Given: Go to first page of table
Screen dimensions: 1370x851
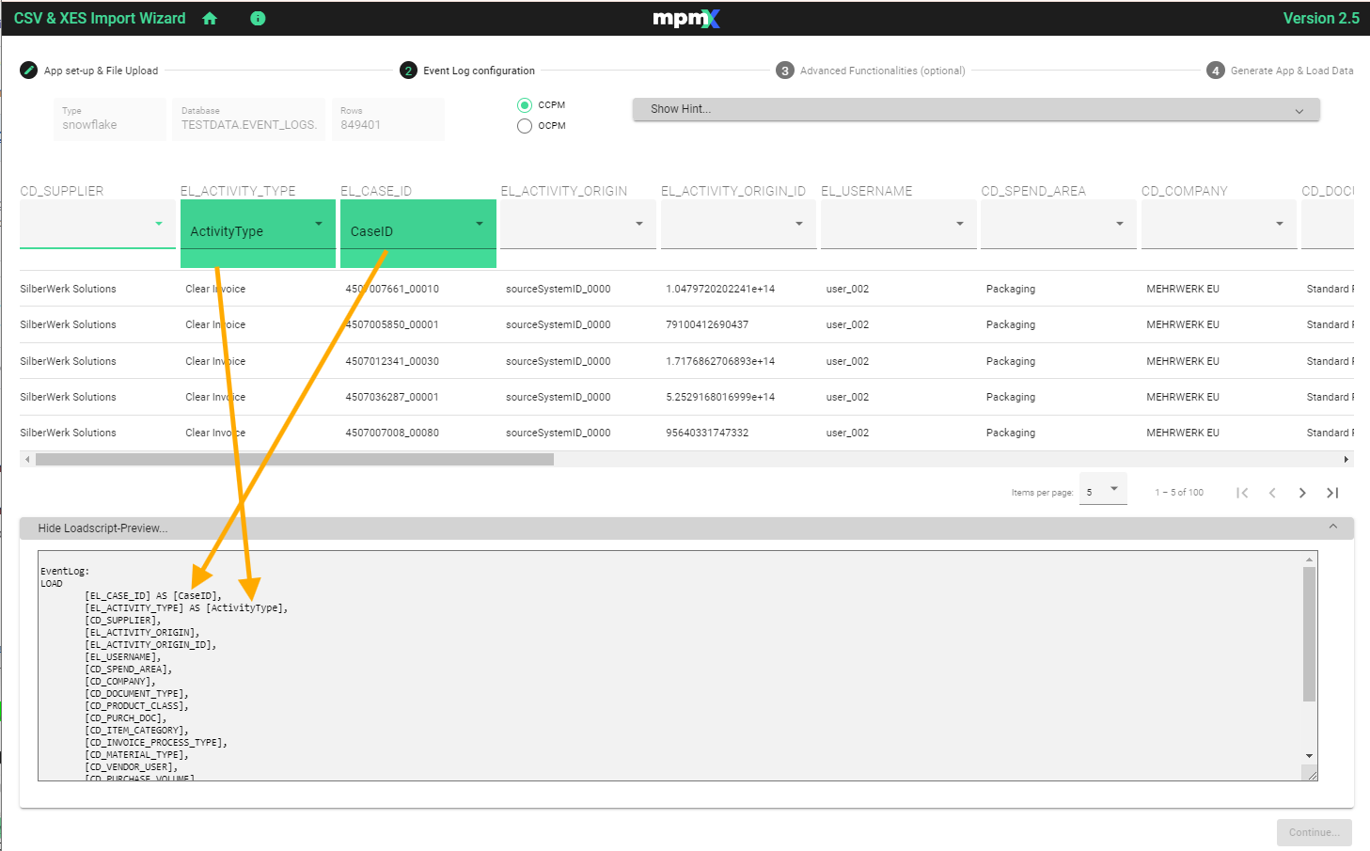Looking at the screenshot, I should (1242, 493).
